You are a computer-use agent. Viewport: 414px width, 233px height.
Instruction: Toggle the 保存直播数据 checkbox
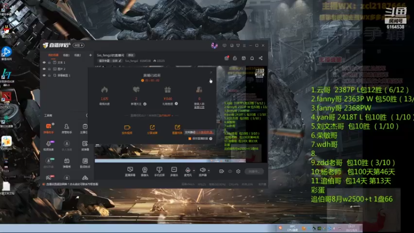[189, 138]
